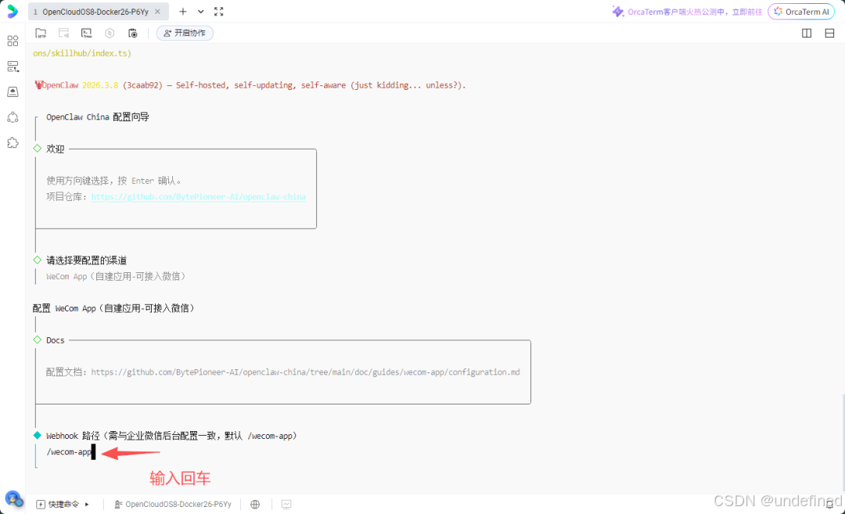Click the '请选择要配置的渠道' prompt text
Viewport: 845px width, 514px height.
[x=86, y=261]
